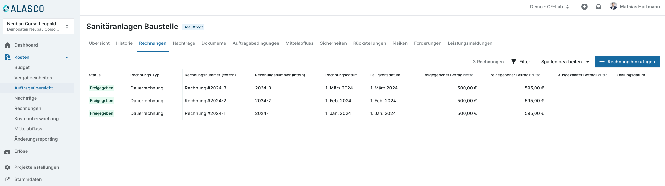This screenshot has width=665, height=186.
Task: Click the Erlöse section icon
Action: coord(7,151)
